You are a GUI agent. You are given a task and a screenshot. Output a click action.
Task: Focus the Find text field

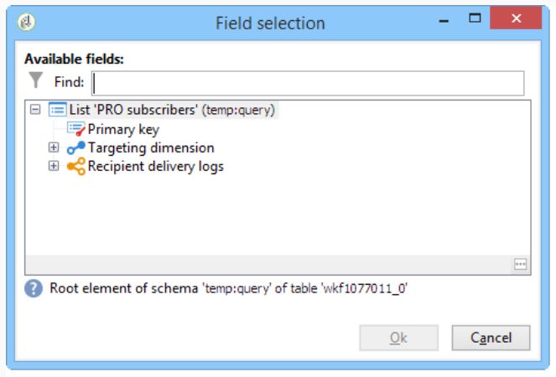click(308, 83)
